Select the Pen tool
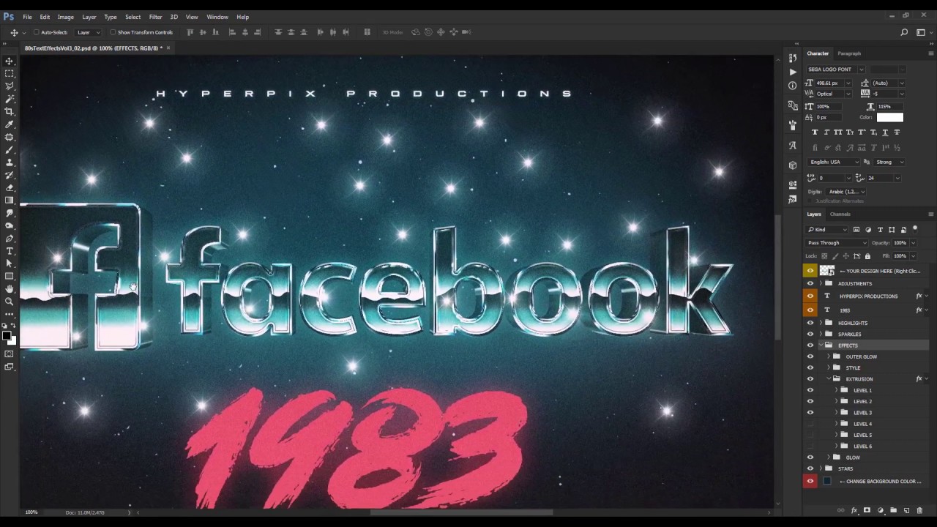This screenshot has width=937, height=527. pyautogui.click(x=10, y=238)
